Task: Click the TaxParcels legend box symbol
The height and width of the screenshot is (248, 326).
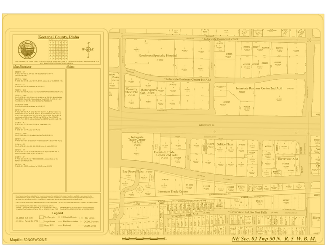Action: [x=41, y=217]
